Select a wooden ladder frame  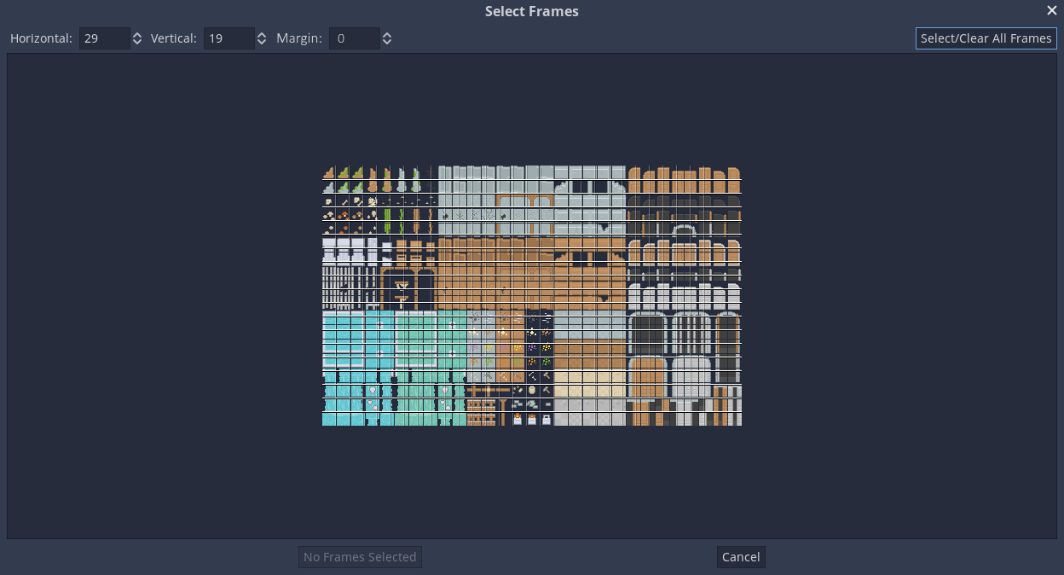point(475,404)
